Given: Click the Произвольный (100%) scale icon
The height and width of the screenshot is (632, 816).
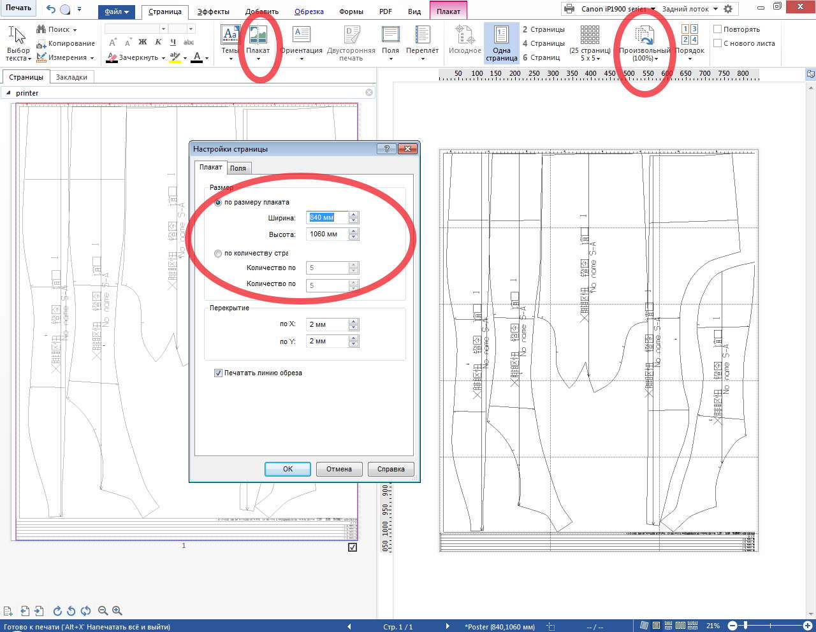Looking at the screenshot, I should 644,36.
